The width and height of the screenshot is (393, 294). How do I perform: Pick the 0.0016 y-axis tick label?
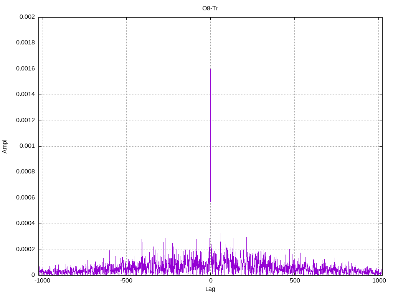tap(25, 69)
